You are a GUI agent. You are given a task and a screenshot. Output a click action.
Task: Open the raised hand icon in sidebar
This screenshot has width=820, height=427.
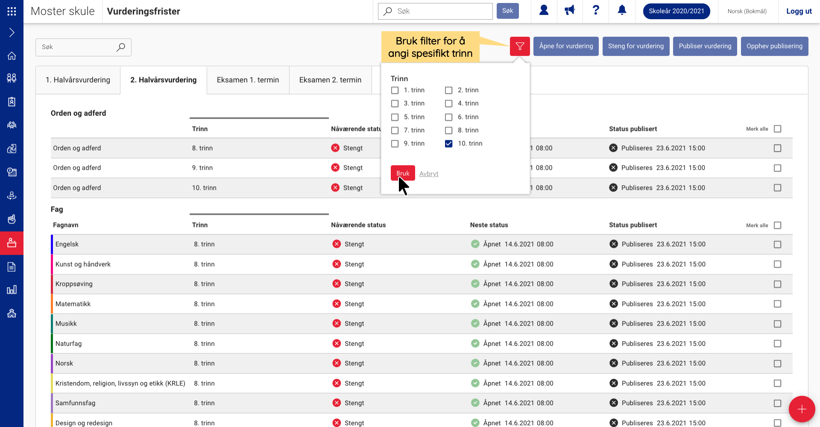[x=12, y=219]
